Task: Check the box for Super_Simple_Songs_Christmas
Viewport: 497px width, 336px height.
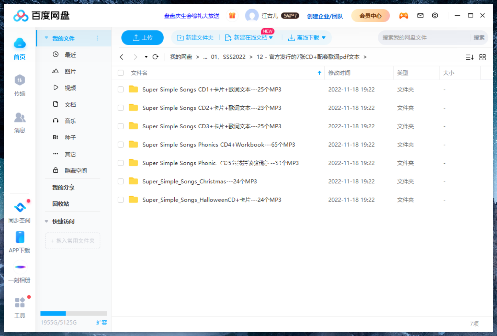Action: [121, 181]
